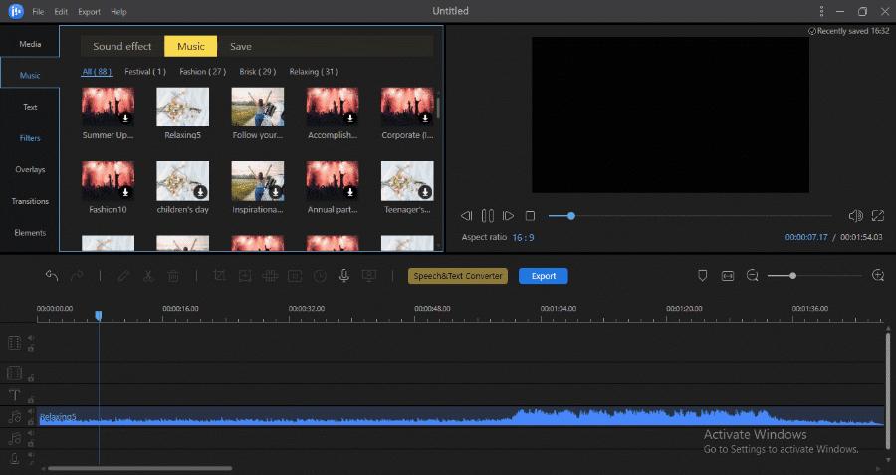Open the three-dot options in title bar
The image size is (896, 475).
[x=821, y=11]
